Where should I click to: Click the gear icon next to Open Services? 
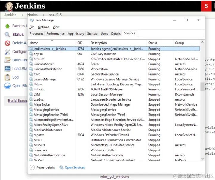pos(61,167)
